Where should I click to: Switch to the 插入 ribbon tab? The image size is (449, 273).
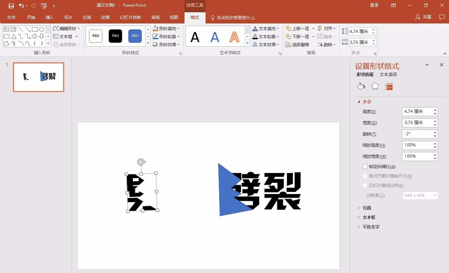49,17
